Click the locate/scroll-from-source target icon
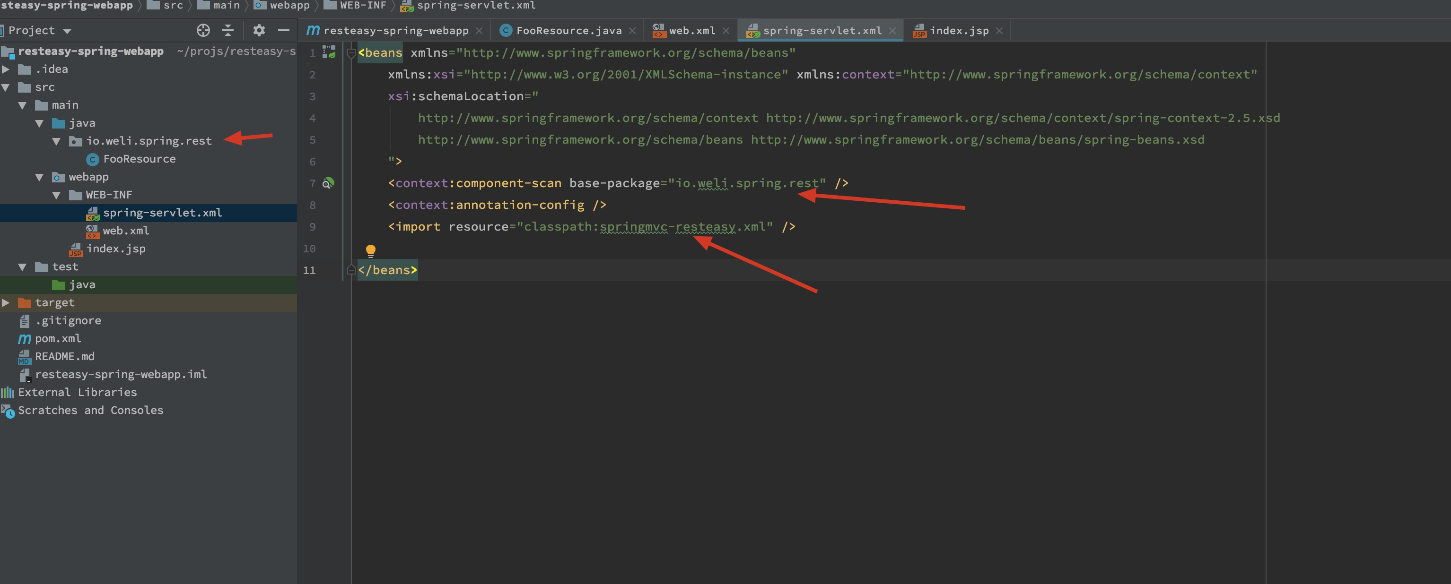This screenshot has height=584, width=1451. (203, 30)
